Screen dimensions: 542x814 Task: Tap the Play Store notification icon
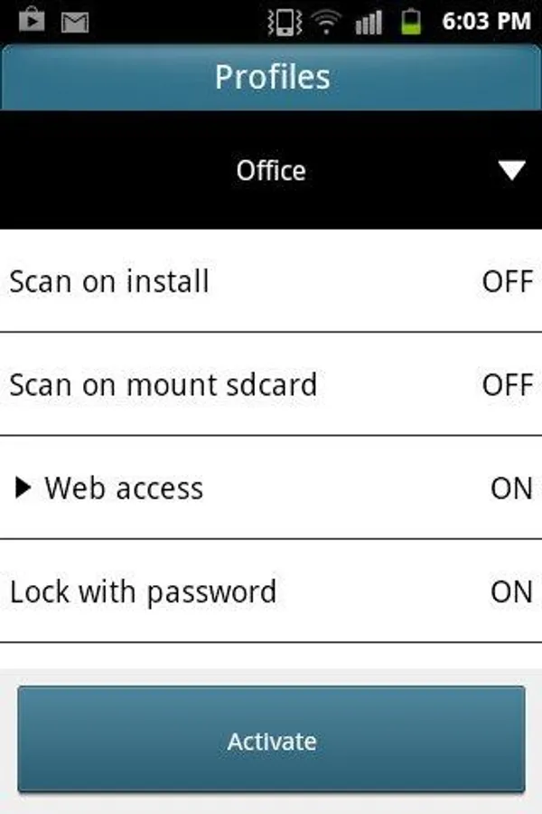click(32, 21)
